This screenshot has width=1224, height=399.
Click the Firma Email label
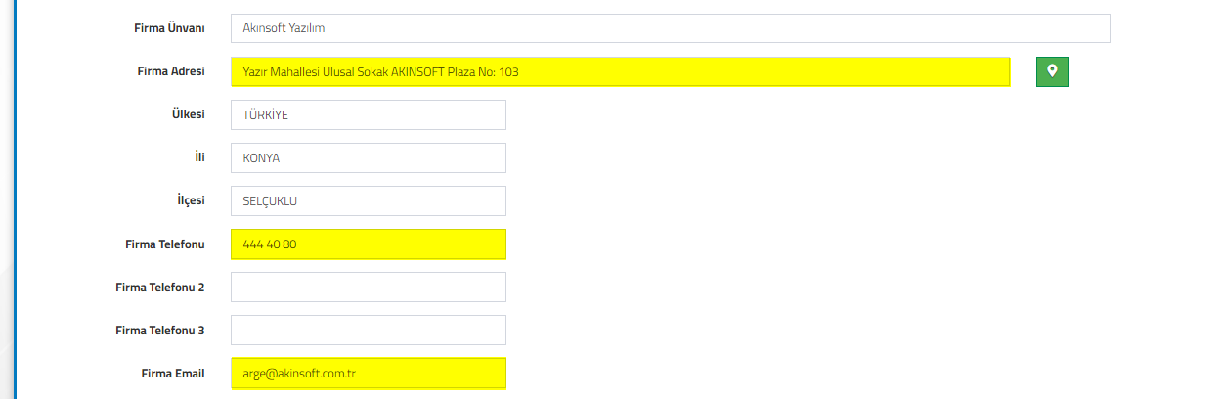(173, 373)
